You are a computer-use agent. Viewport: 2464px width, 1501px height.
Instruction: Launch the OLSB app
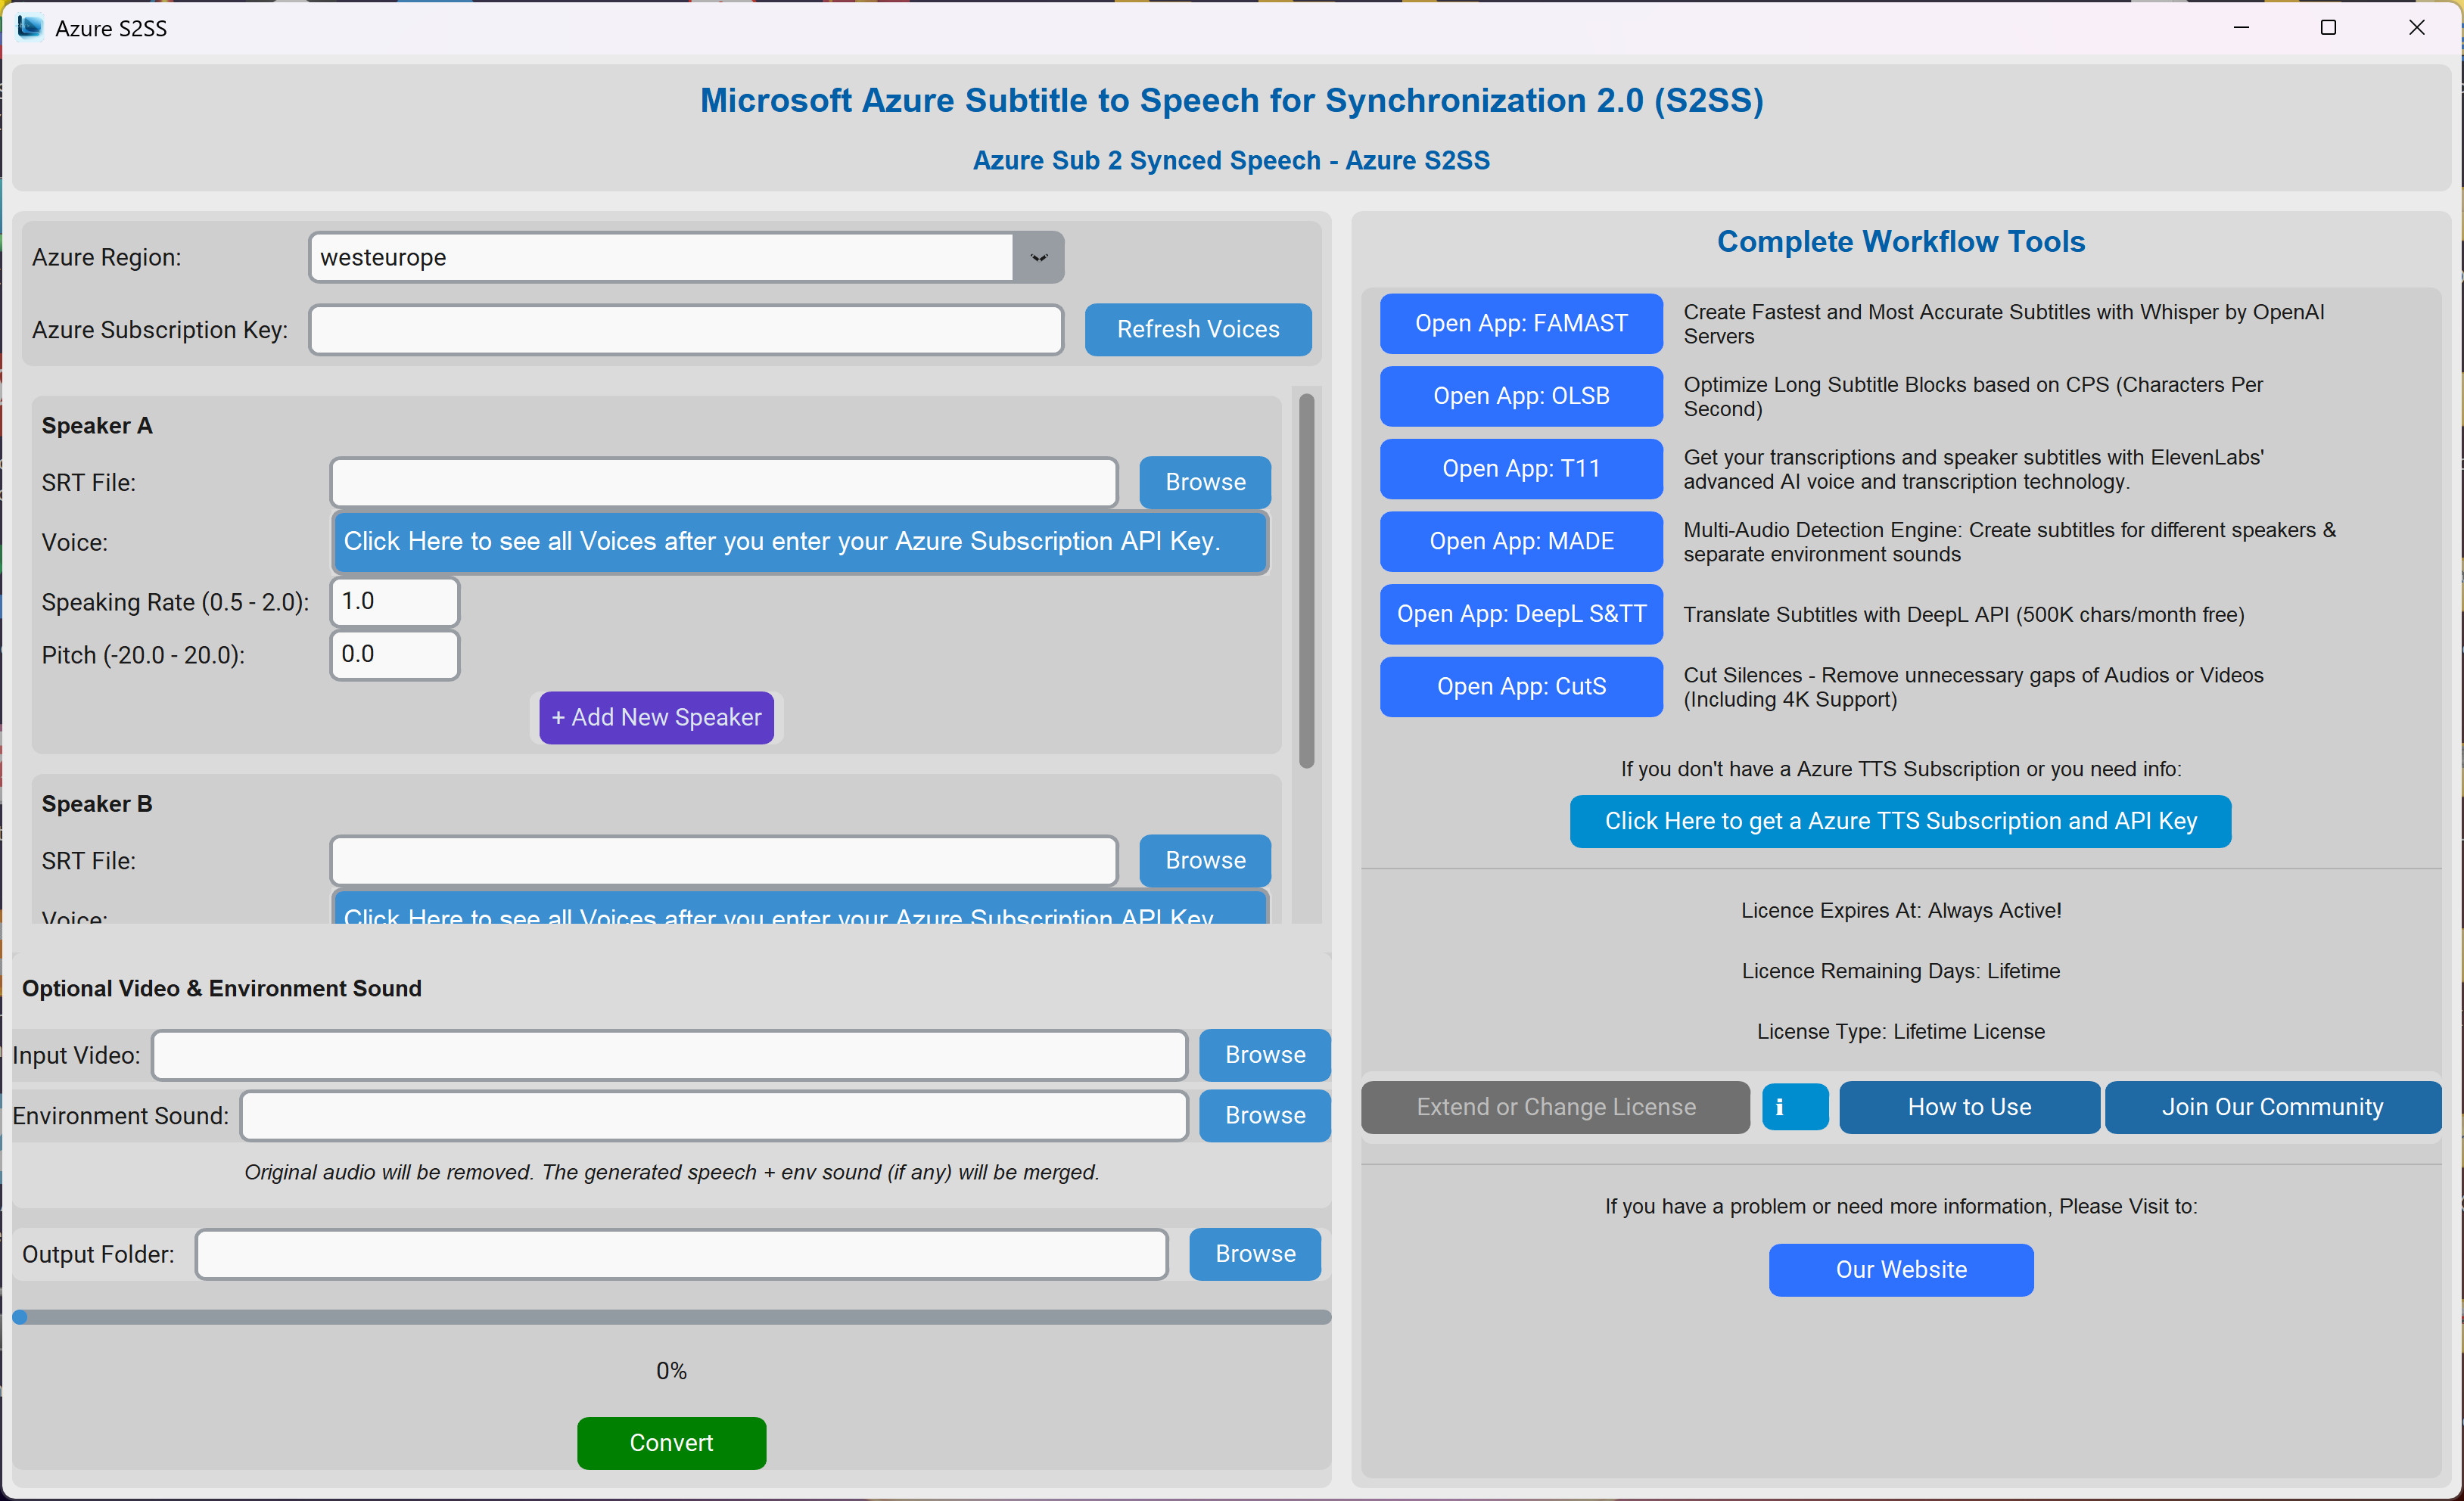coord(1520,397)
